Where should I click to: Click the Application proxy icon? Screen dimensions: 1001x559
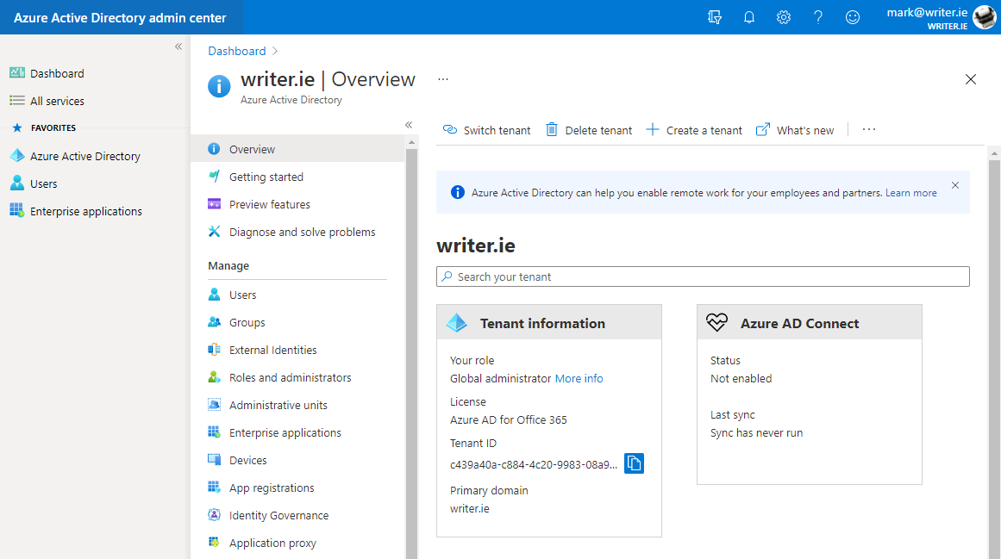pyautogui.click(x=215, y=542)
